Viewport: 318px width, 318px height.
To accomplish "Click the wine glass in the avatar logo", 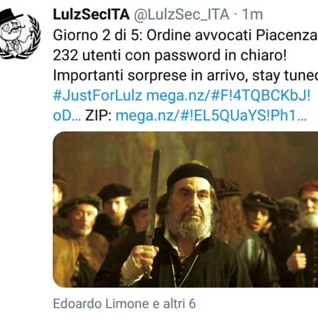I will pyautogui.click(x=32, y=32).
